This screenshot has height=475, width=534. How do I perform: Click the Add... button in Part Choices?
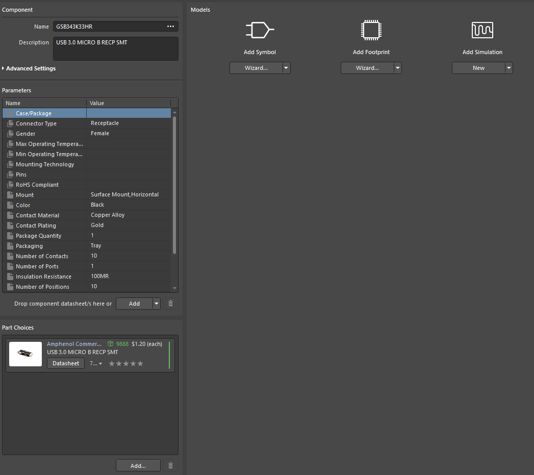click(x=138, y=465)
